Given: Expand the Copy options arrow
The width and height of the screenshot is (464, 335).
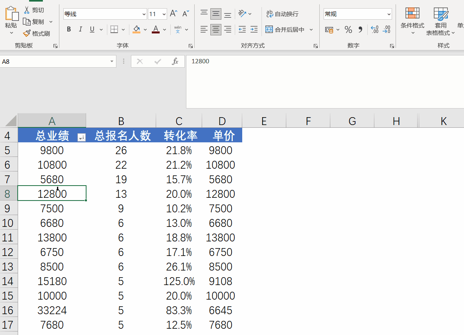Looking at the screenshot, I should [x=51, y=22].
